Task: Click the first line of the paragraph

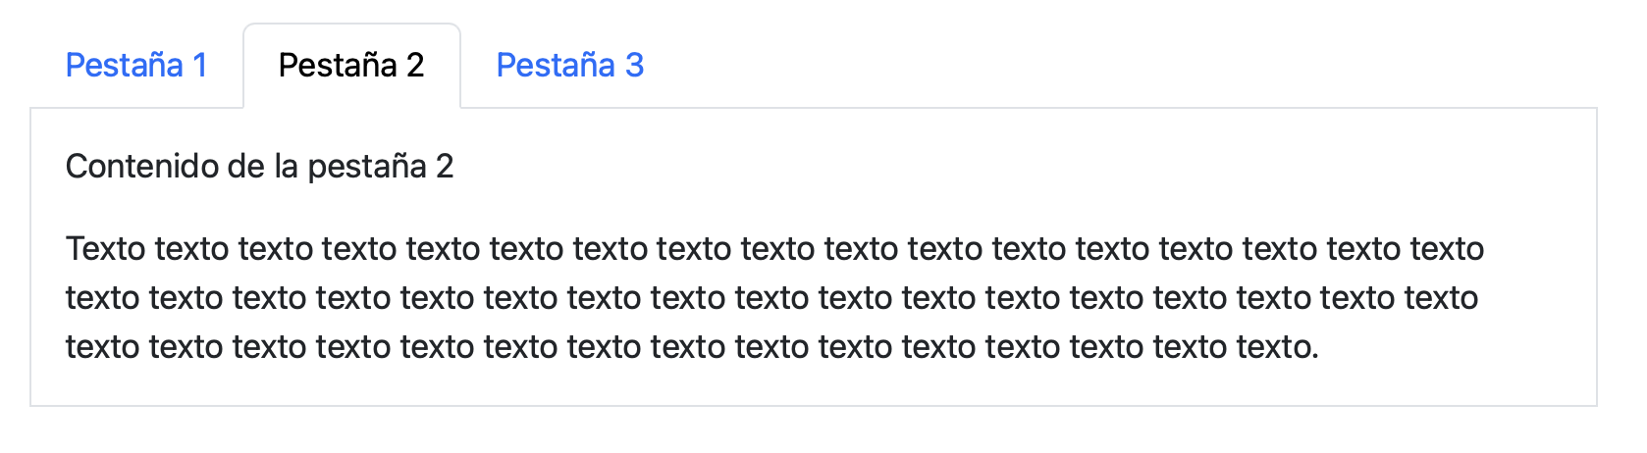Action: pyautogui.click(x=774, y=249)
